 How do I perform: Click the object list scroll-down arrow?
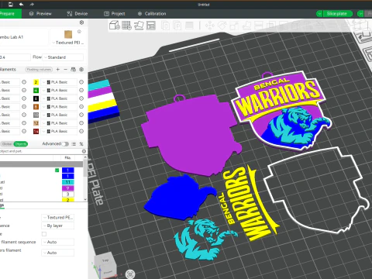point(85,199)
